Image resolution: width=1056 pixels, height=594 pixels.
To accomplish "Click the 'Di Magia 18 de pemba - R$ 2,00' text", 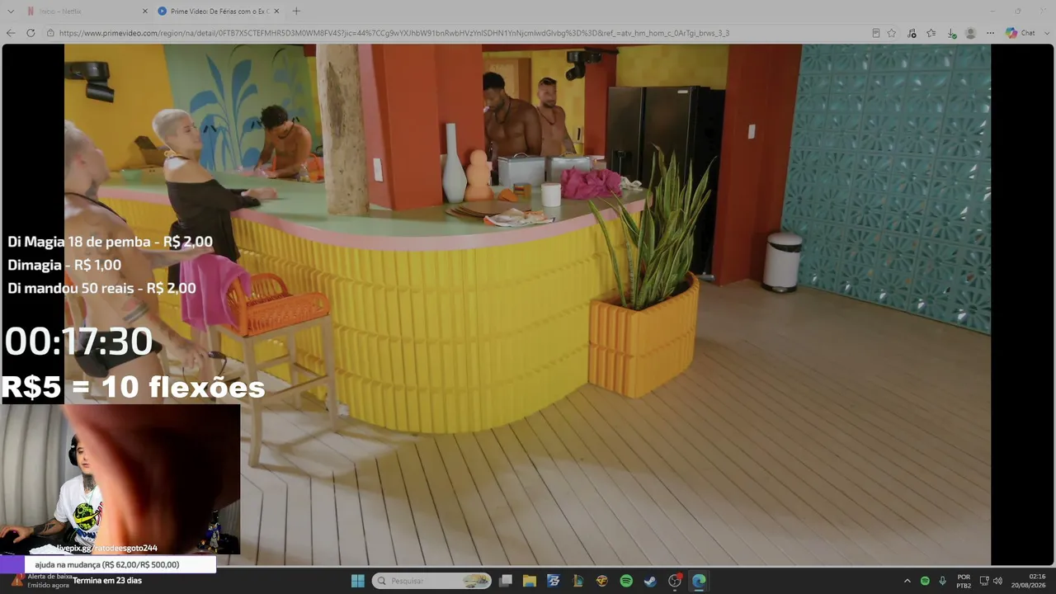I will click(x=110, y=242).
